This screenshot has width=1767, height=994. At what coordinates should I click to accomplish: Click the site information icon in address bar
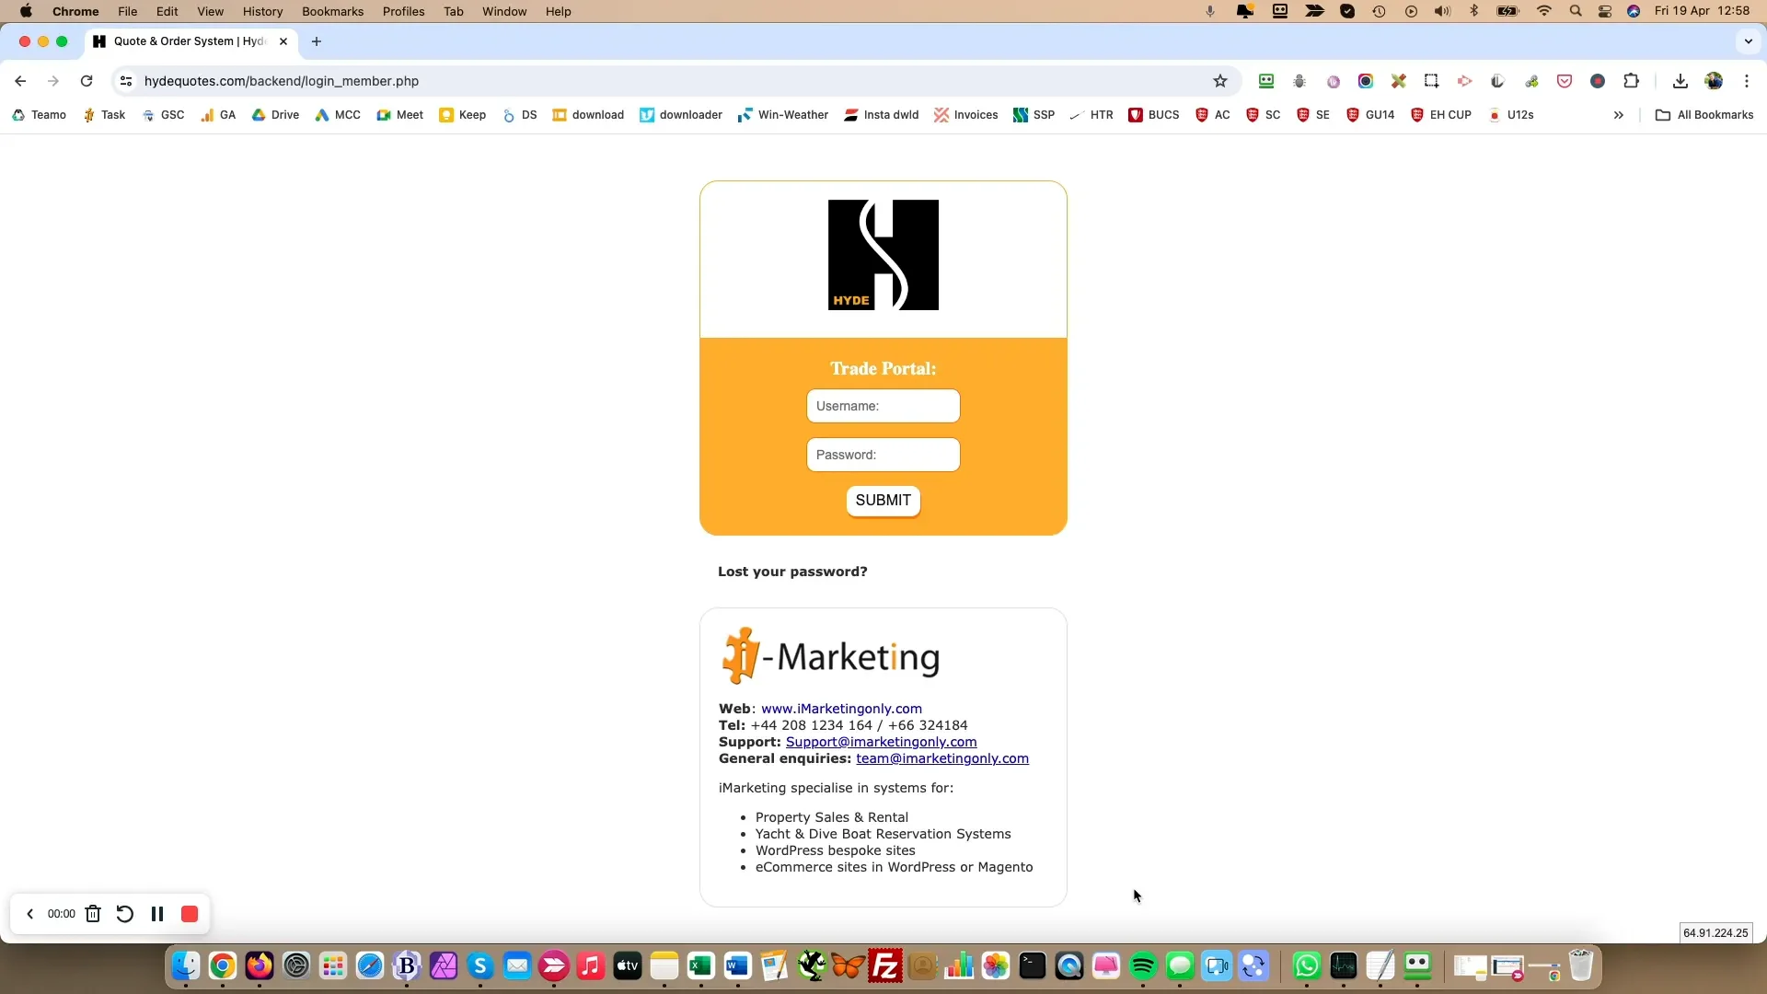(x=126, y=81)
